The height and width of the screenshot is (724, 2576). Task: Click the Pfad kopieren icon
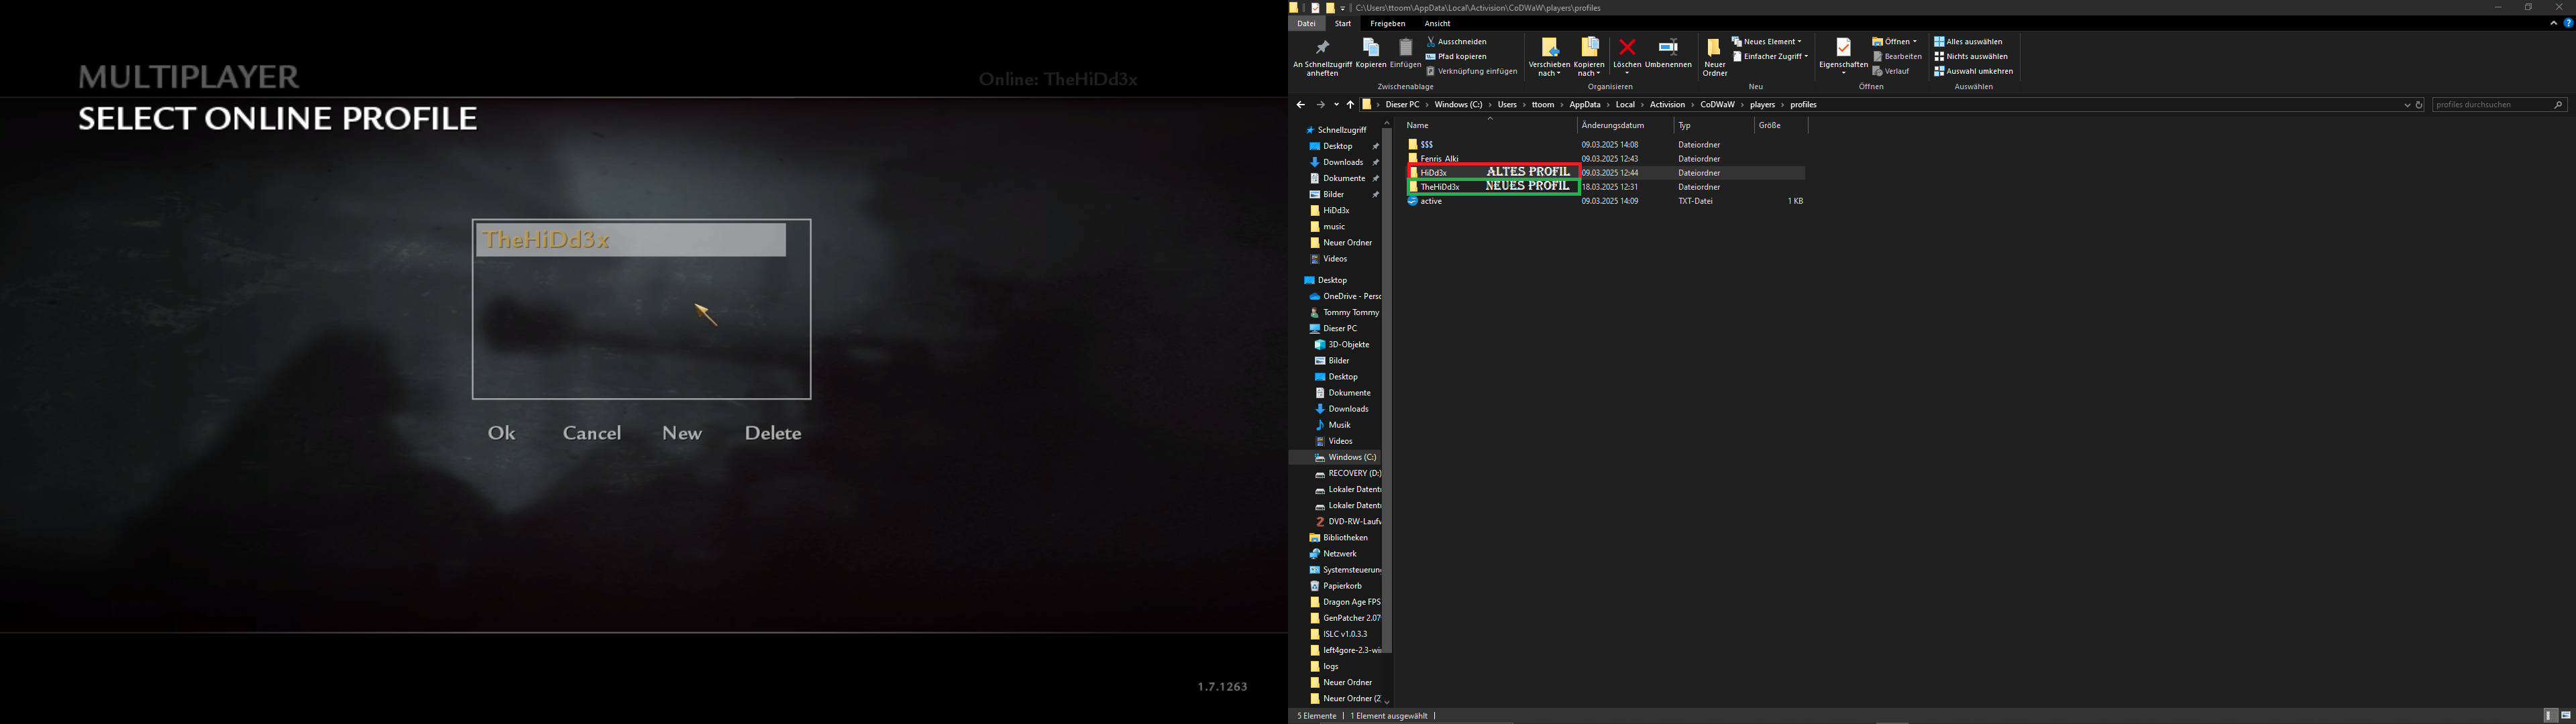coord(1430,56)
